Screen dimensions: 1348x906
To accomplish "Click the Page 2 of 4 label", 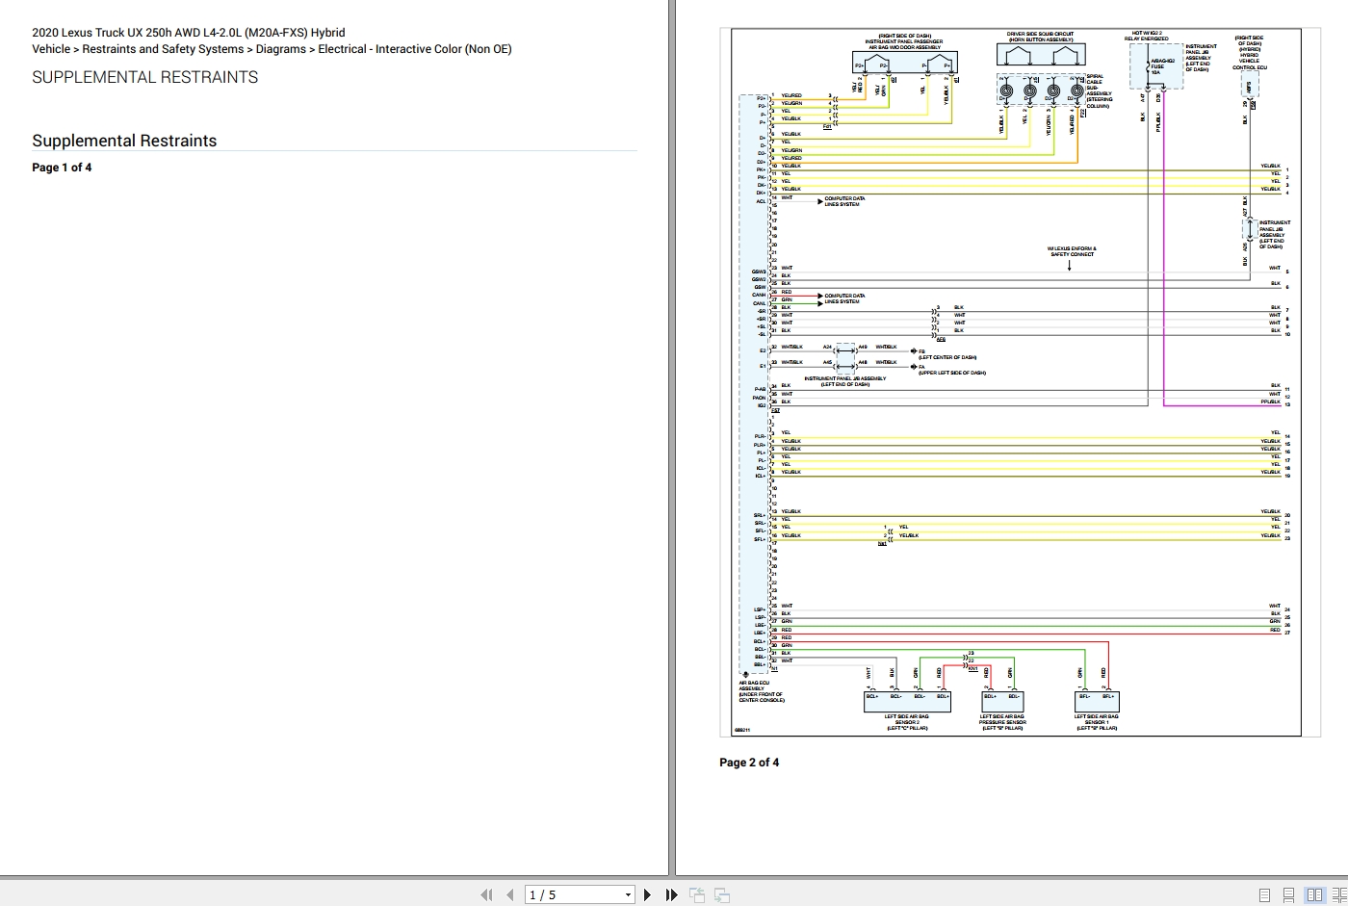I will (x=749, y=763).
